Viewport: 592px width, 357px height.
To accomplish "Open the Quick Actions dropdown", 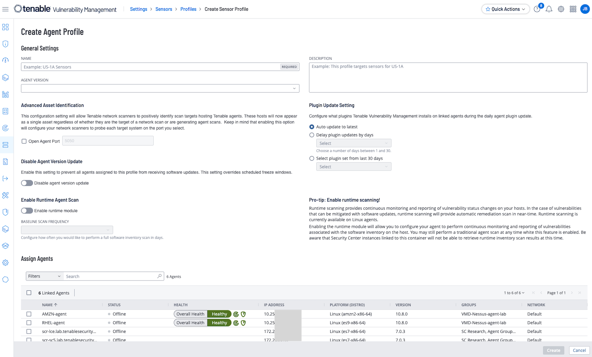I will [505, 9].
